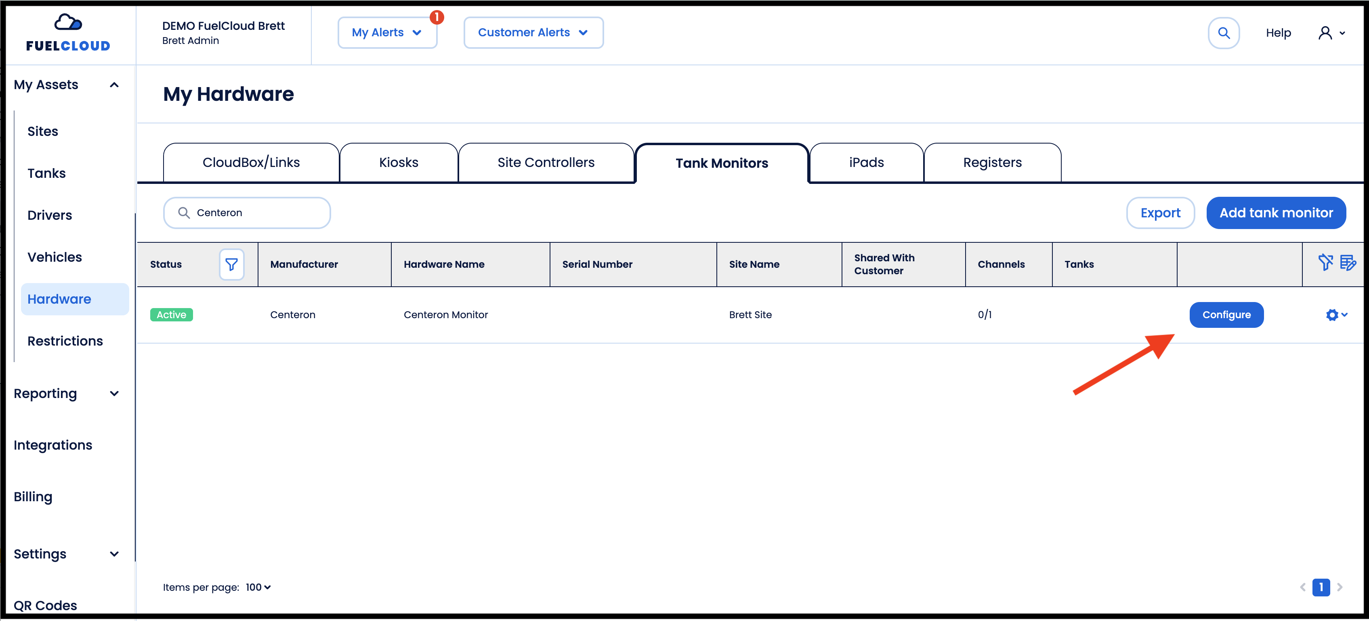1369x621 pixels.
Task: Click page 1 in pagination
Action: point(1321,587)
